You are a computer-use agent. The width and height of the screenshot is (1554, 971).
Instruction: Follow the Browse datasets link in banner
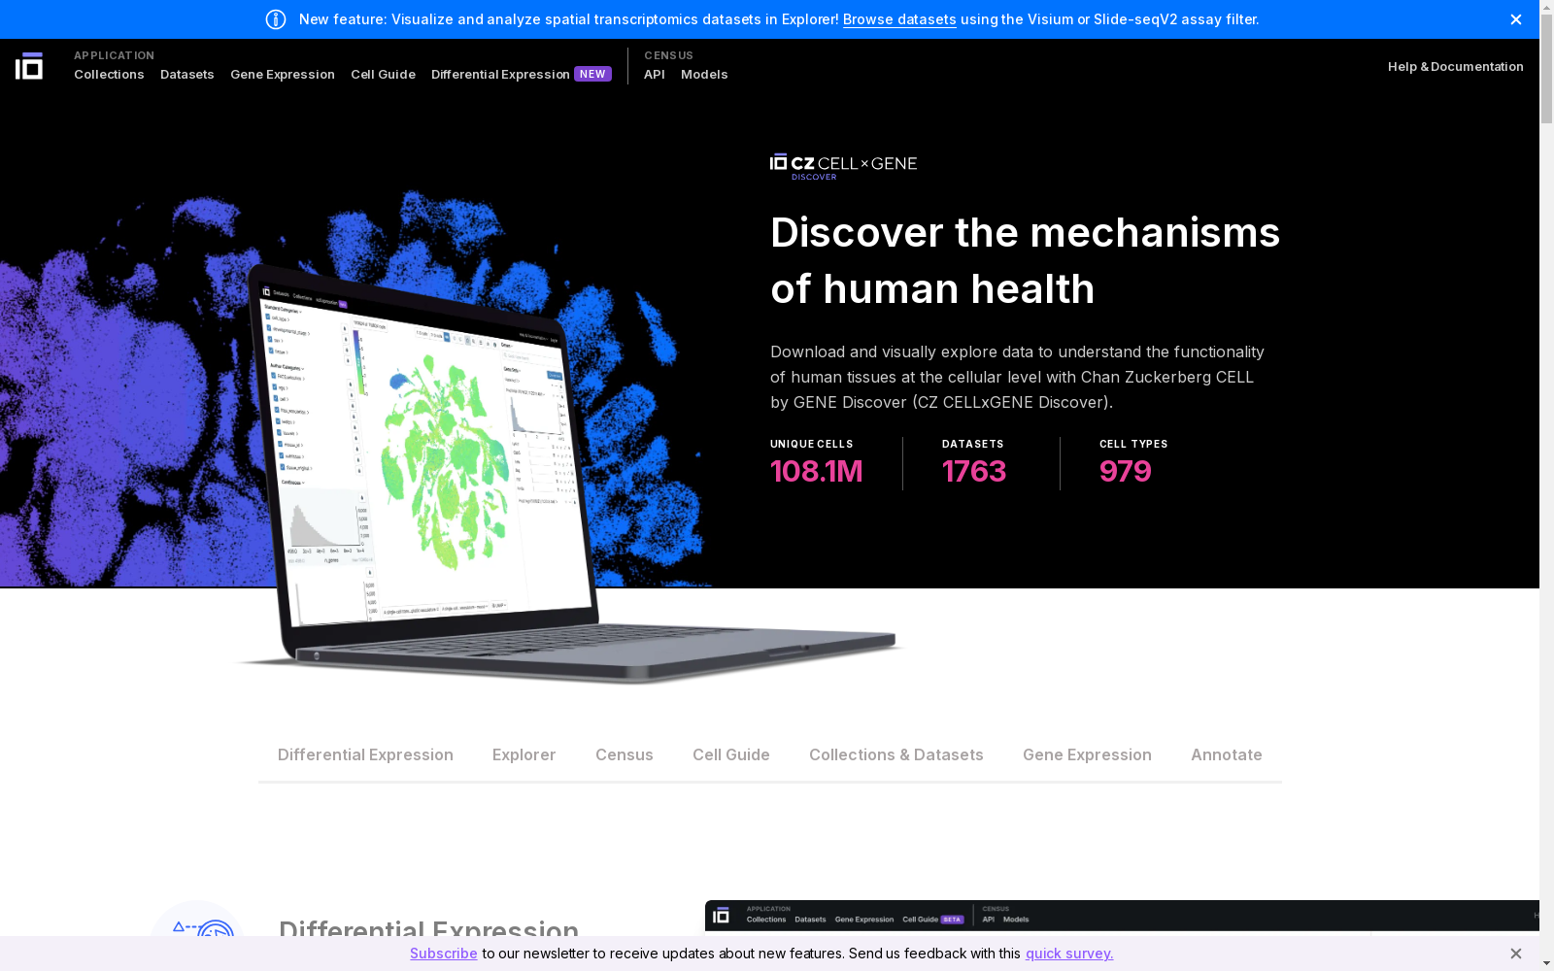tap(899, 19)
